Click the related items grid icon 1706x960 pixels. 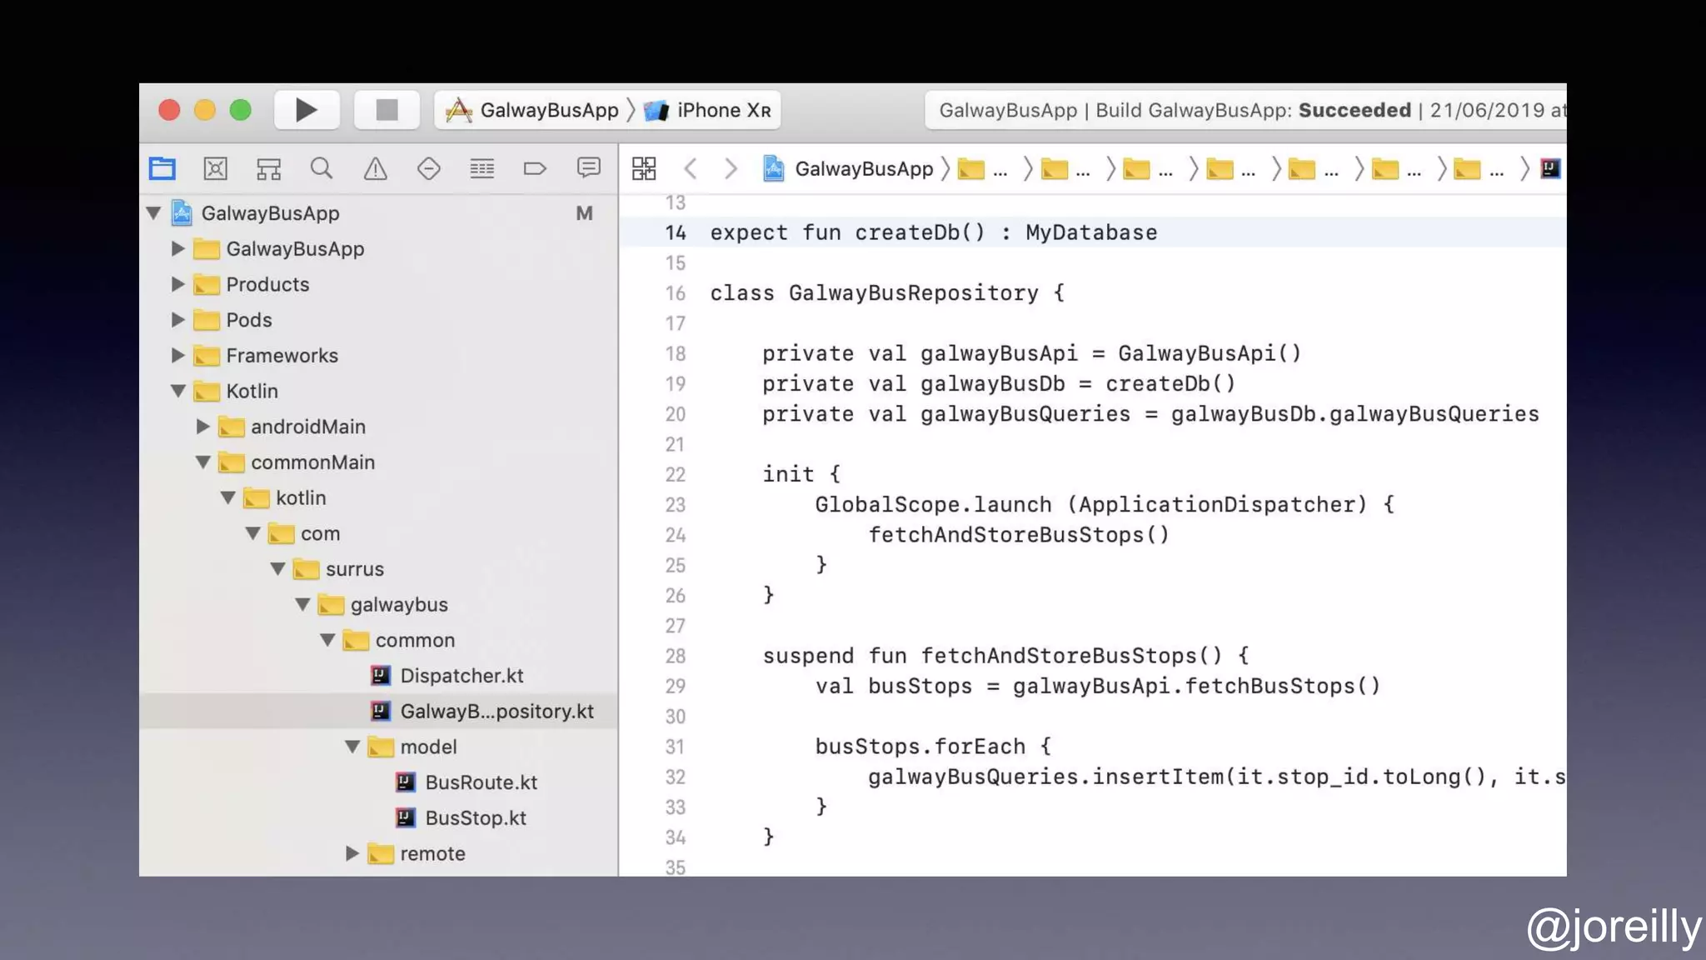(644, 169)
